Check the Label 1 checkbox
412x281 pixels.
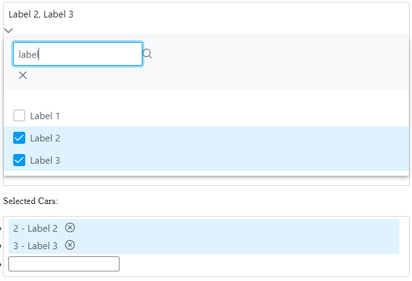point(19,116)
